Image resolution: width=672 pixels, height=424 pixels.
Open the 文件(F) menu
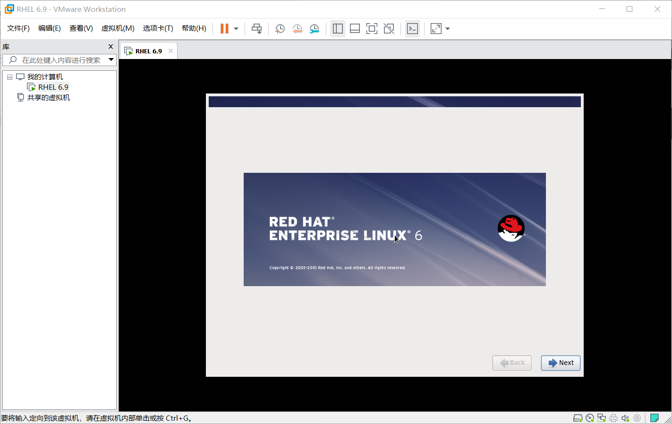coord(18,28)
